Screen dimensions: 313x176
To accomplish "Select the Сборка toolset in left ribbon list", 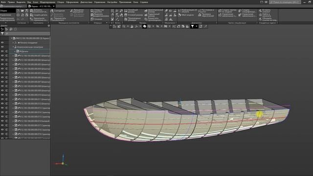I will 8,11.
